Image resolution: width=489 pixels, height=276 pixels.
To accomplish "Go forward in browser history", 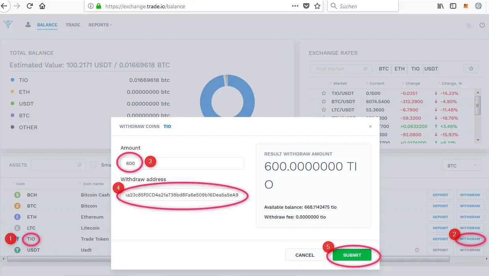I will pos(17,6).
